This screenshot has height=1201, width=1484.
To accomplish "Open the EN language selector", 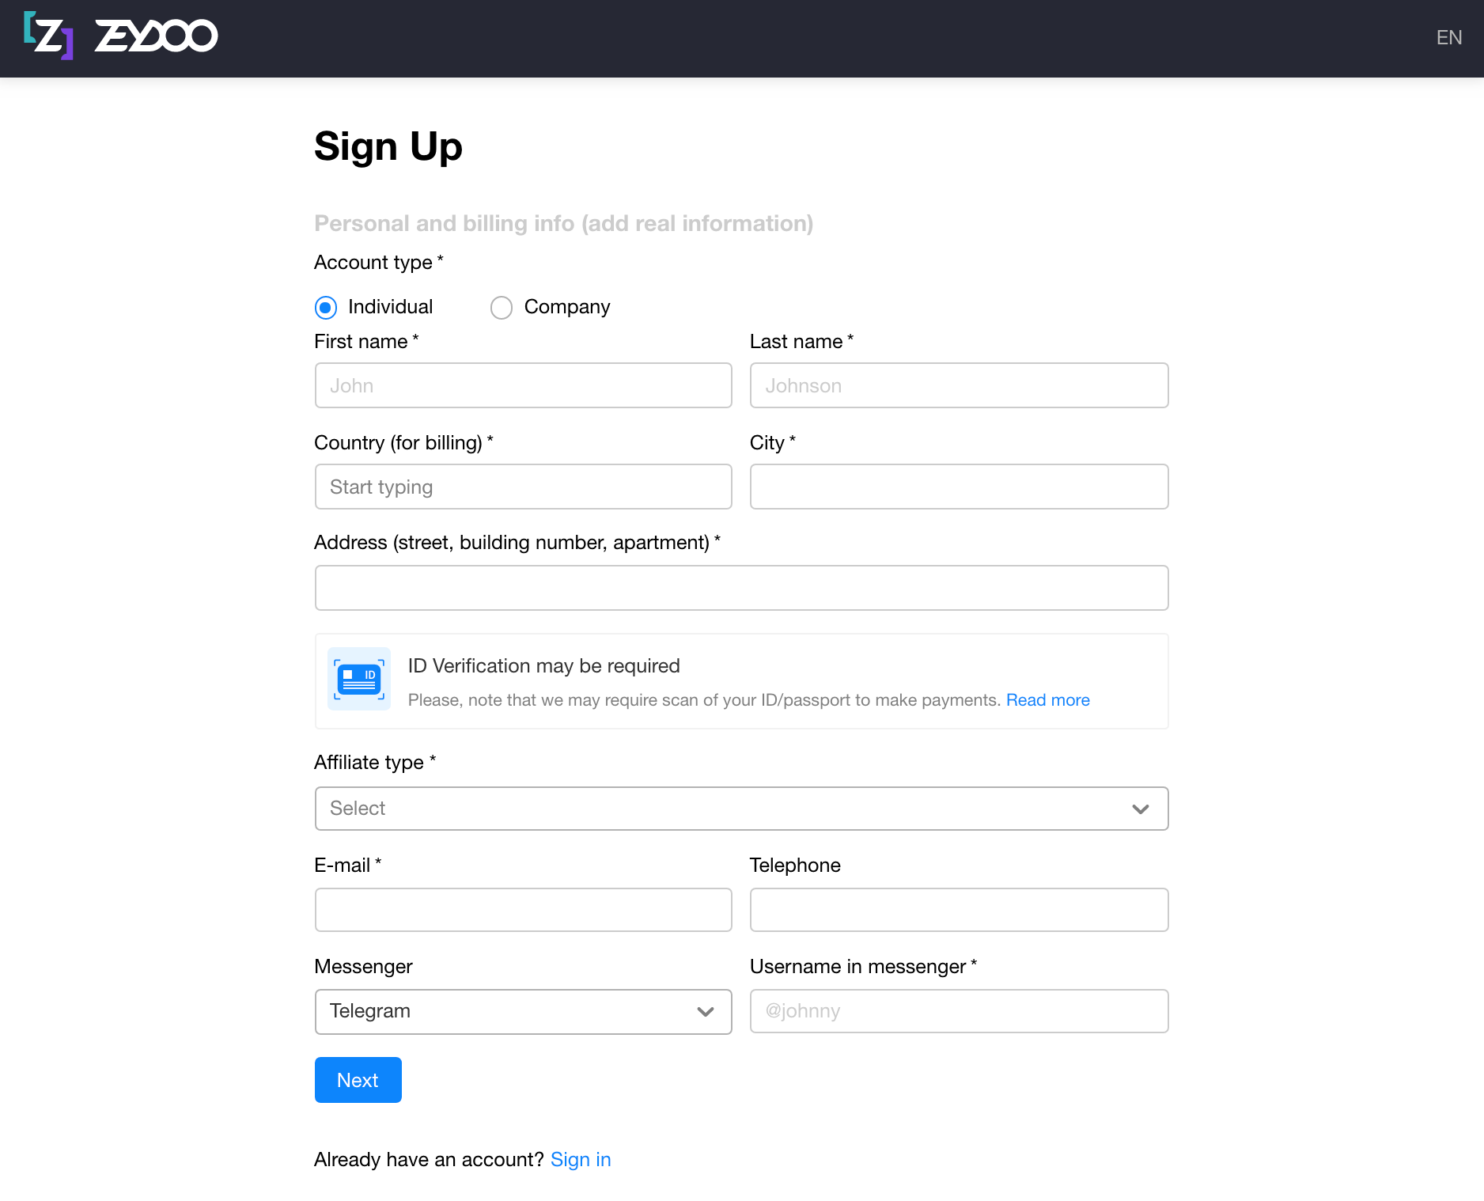I will pos(1448,37).
